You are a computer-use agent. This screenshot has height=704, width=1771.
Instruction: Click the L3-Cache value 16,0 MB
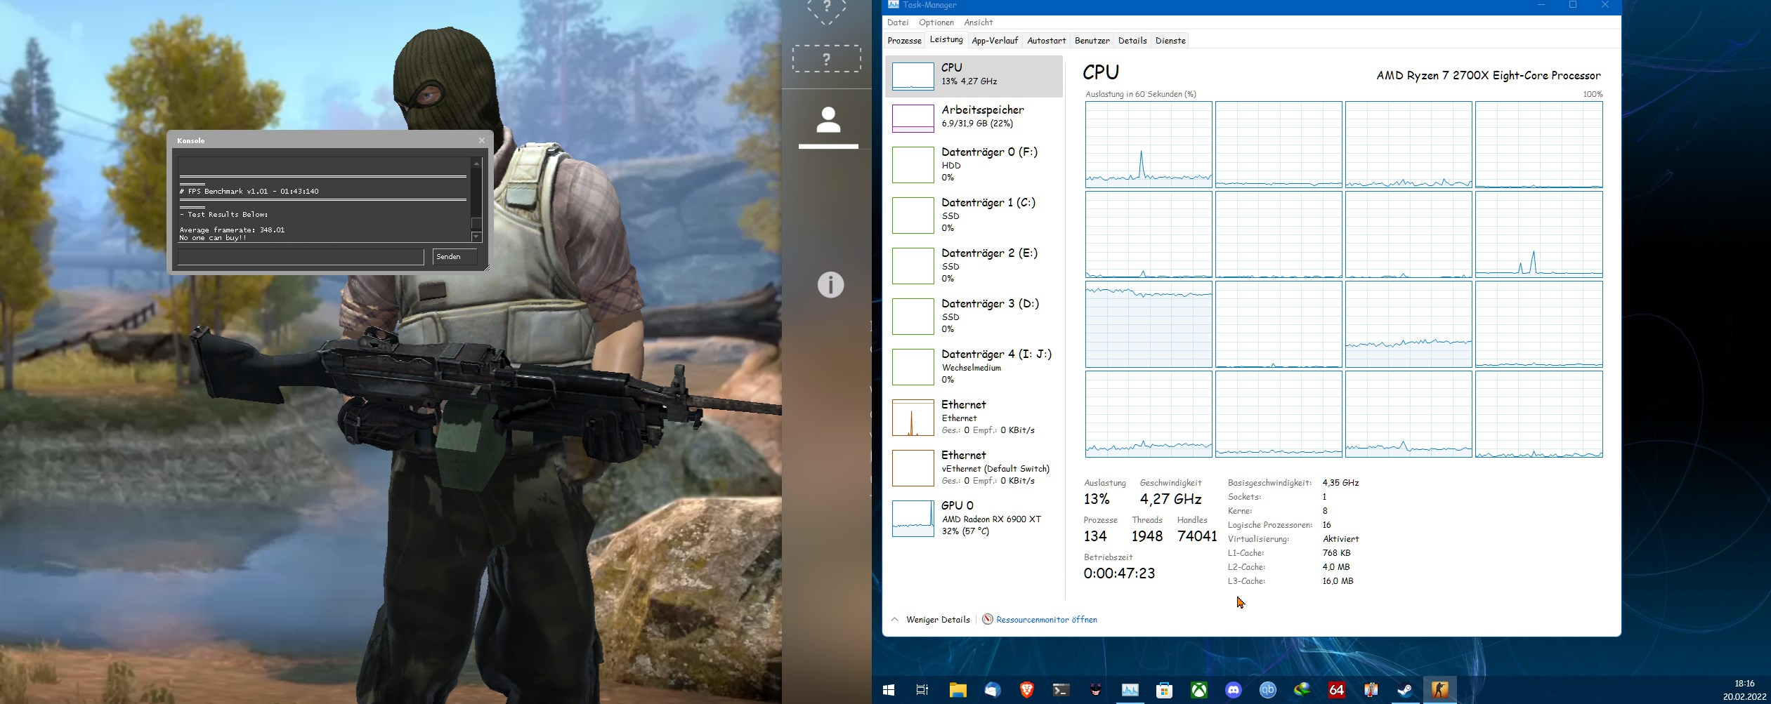pos(1338,581)
